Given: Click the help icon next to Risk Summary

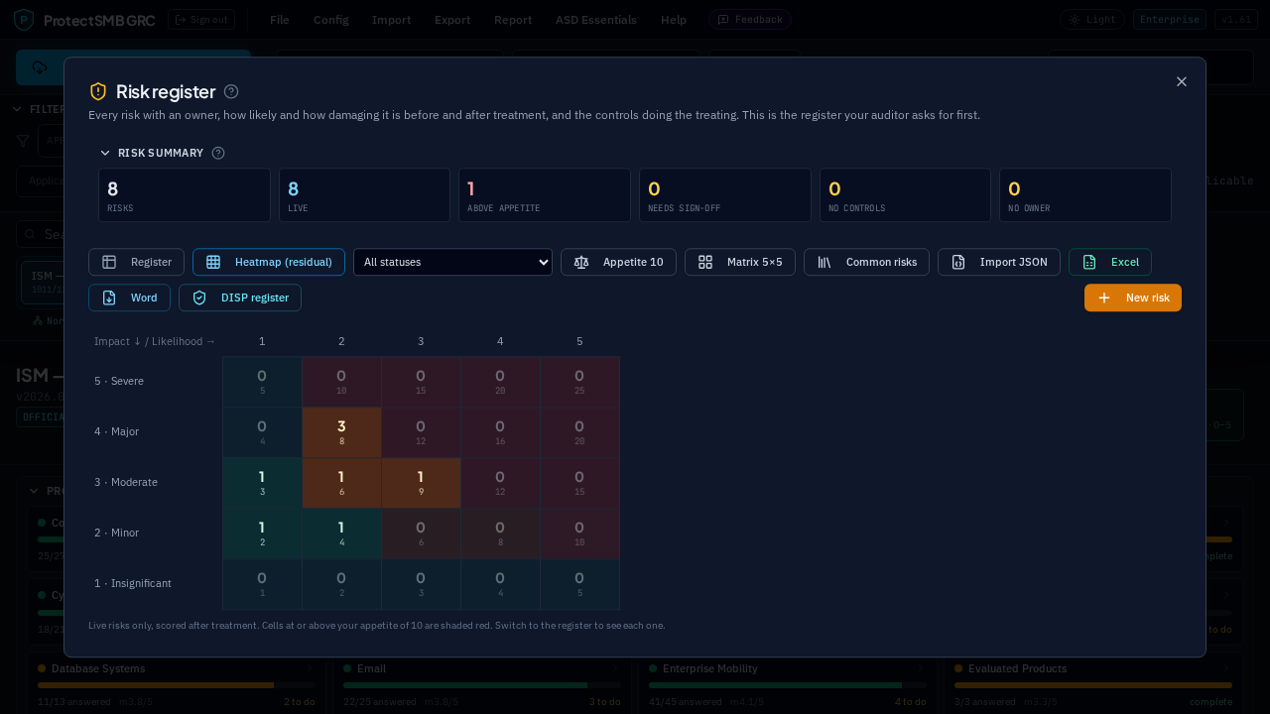Looking at the screenshot, I should [218, 153].
